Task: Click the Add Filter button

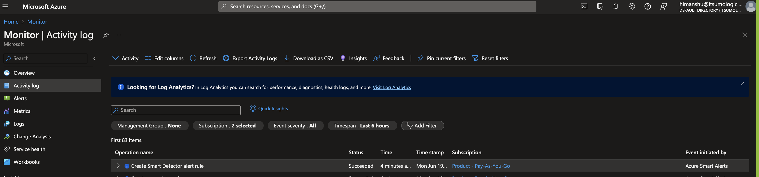Action: (x=422, y=126)
